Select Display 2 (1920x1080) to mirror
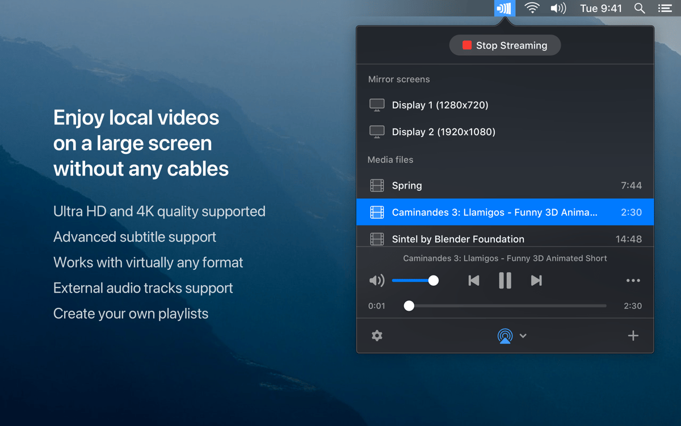Image resolution: width=681 pixels, height=426 pixels. 443,132
